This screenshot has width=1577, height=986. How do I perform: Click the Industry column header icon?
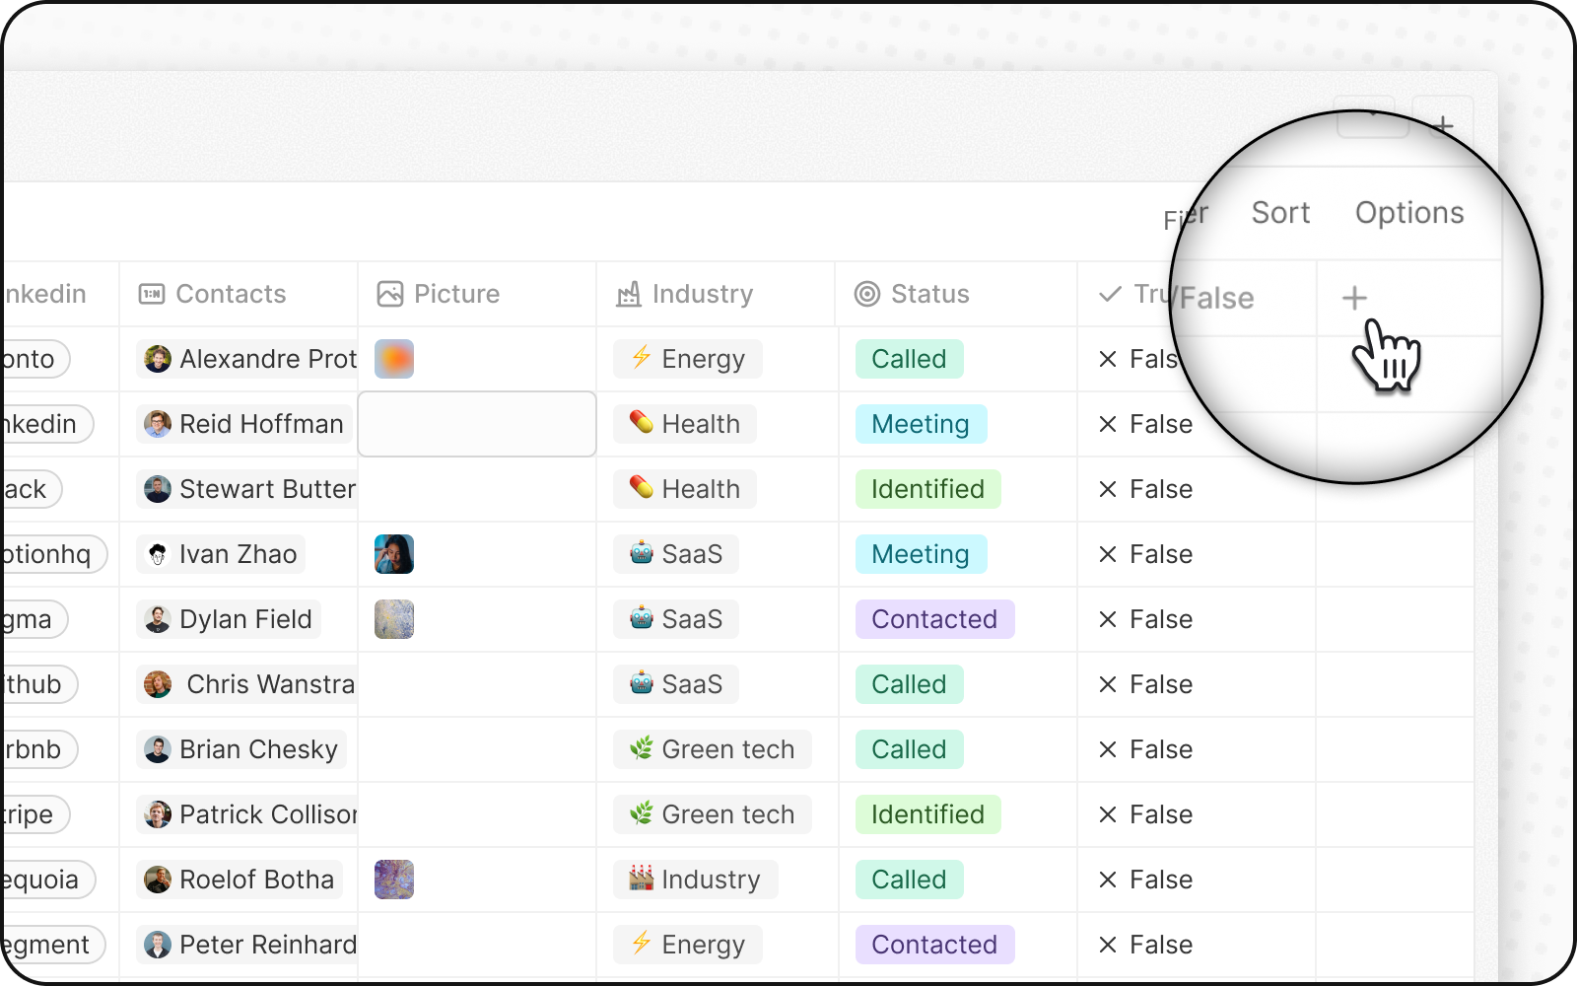629,294
